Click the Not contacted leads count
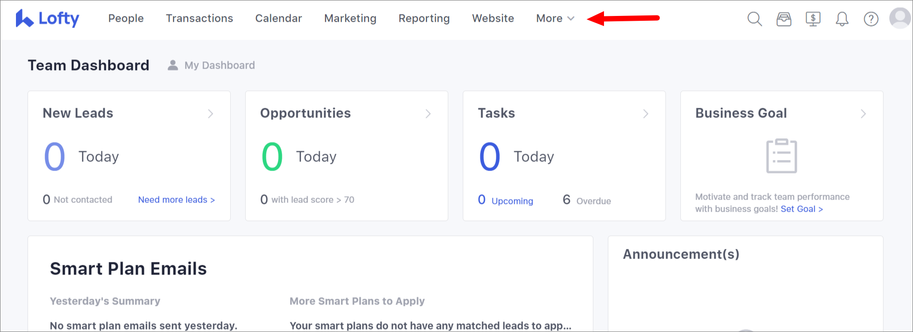 click(x=77, y=200)
